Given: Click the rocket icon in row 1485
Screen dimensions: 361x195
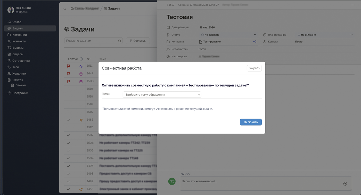Looking at the screenshot, I should coord(81,120).
